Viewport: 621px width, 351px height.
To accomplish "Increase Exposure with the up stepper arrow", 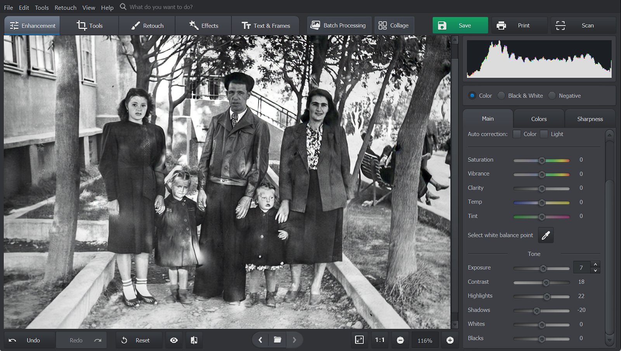I will coord(595,264).
